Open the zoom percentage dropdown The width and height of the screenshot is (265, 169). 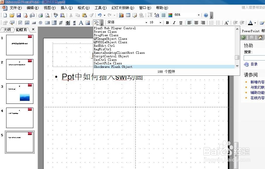tap(199, 15)
